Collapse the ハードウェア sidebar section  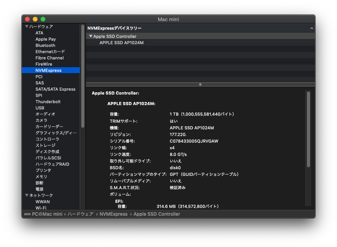[x=27, y=27]
